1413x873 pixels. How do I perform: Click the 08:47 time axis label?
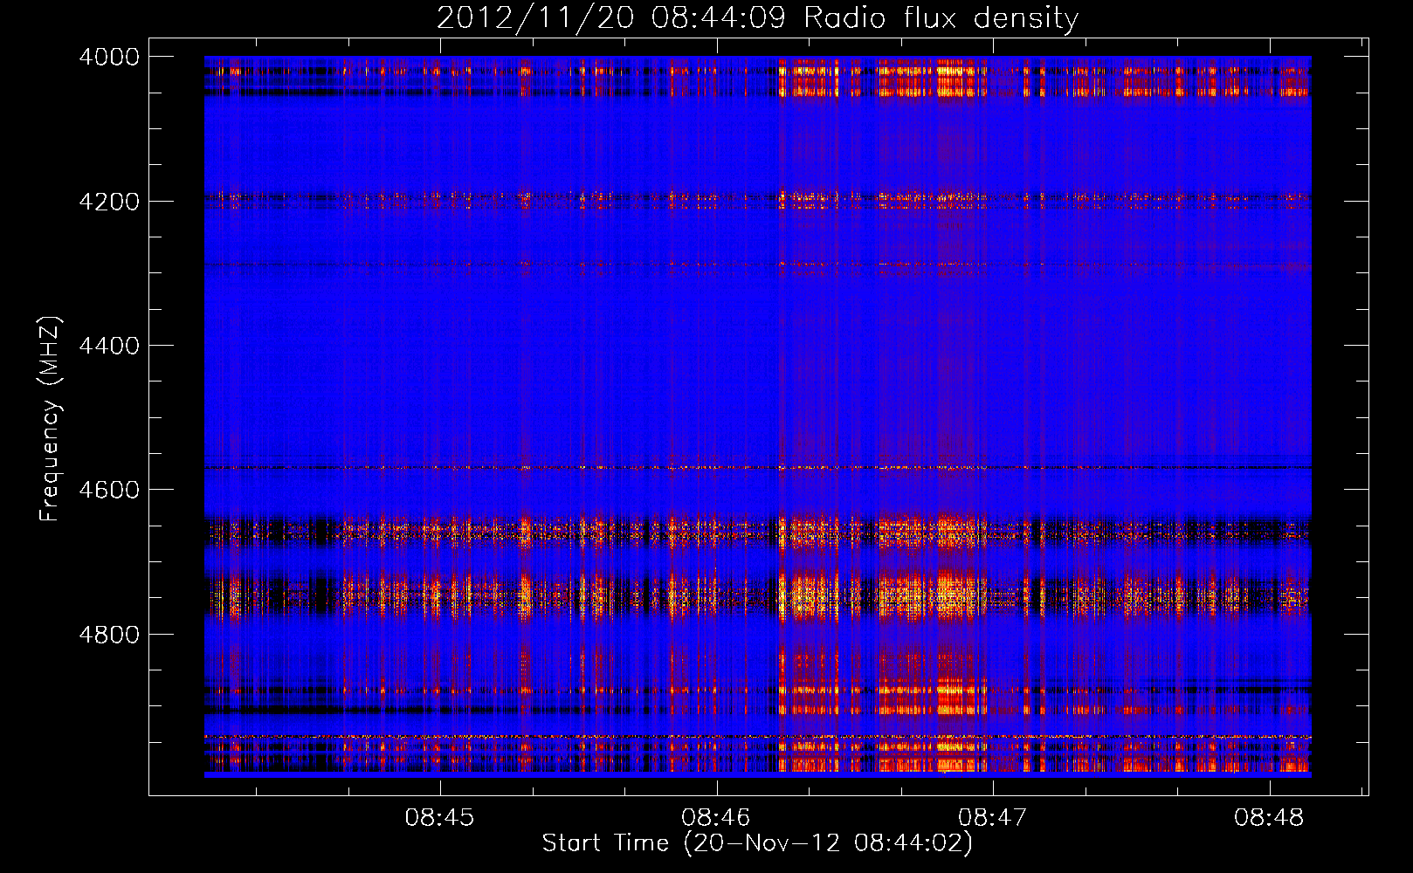pyautogui.click(x=993, y=817)
